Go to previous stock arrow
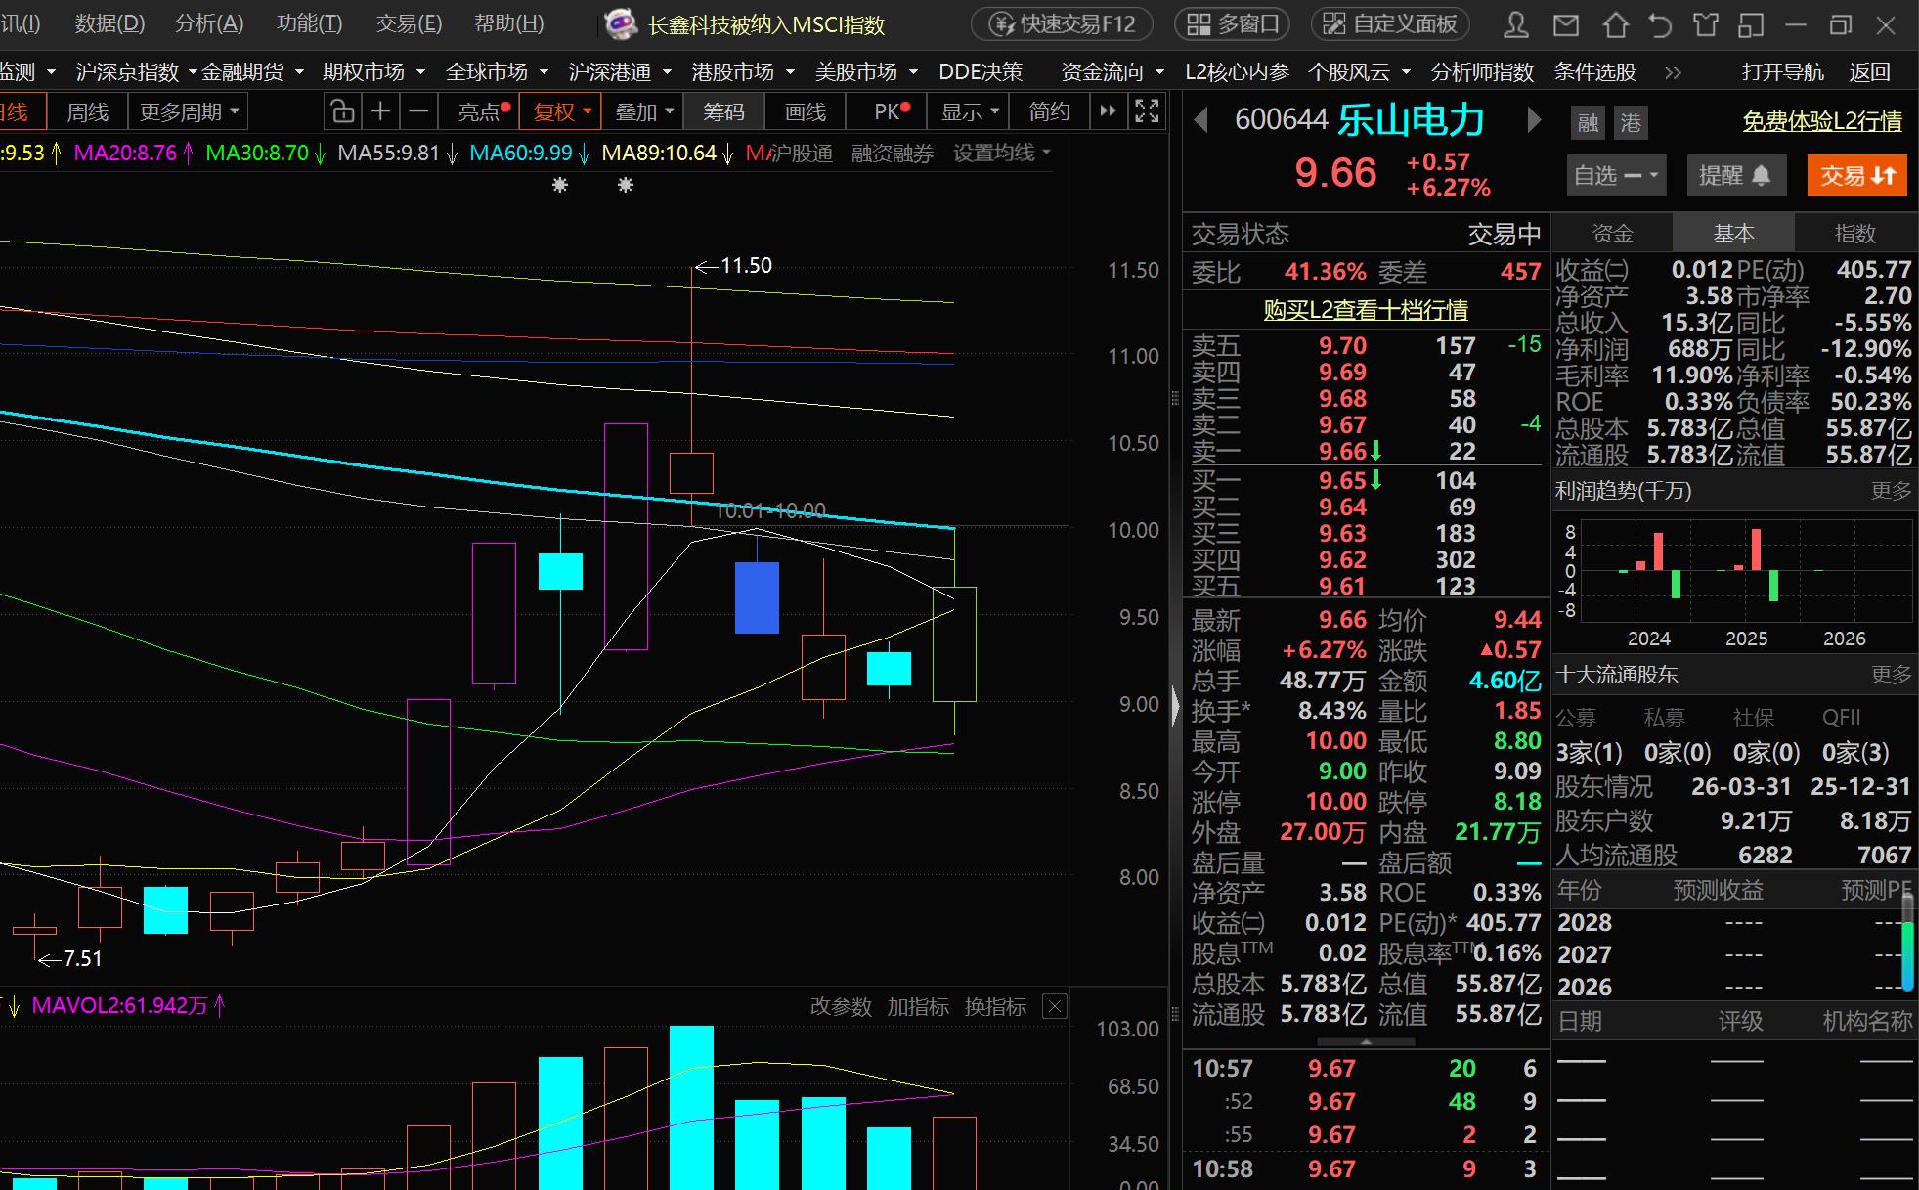 click(1201, 120)
